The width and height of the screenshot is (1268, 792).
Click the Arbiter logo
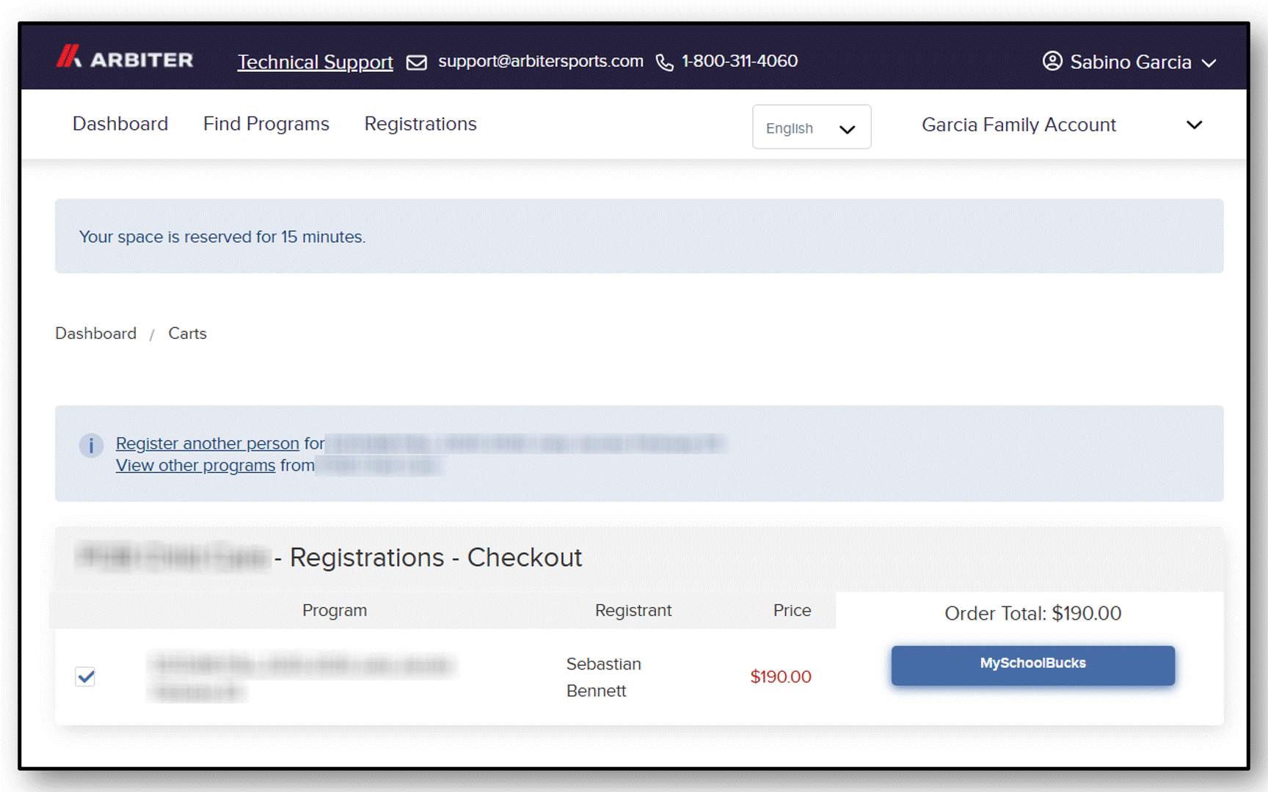125,58
